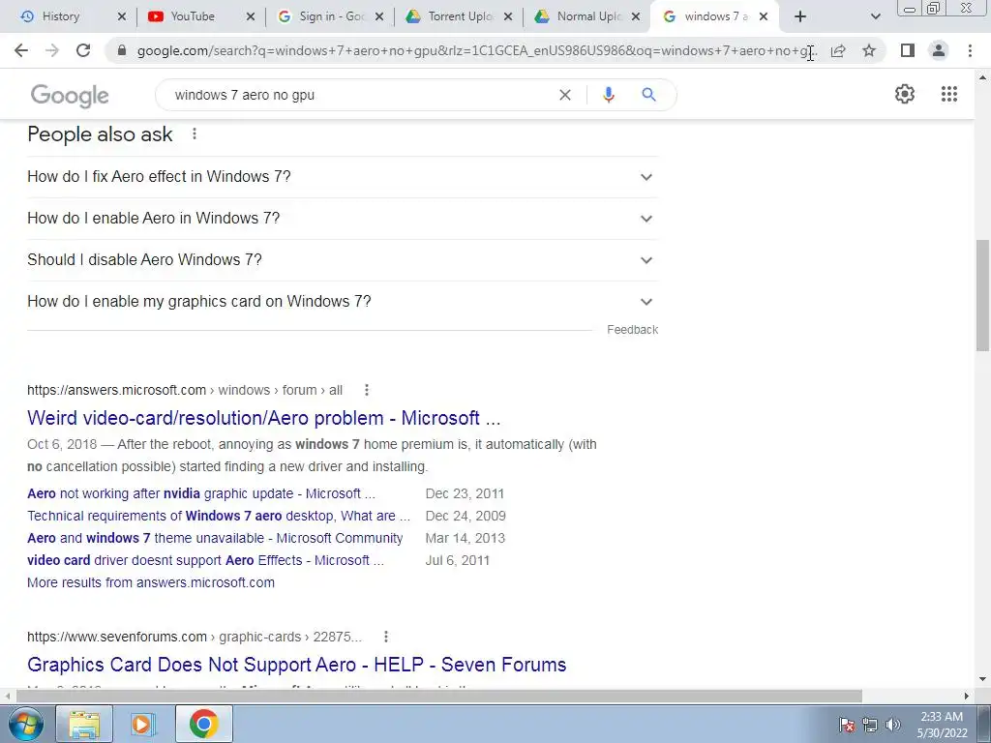The width and height of the screenshot is (991, 743).
Task: Open Aero not working after nvidia update link
Action: coord(201,493)
